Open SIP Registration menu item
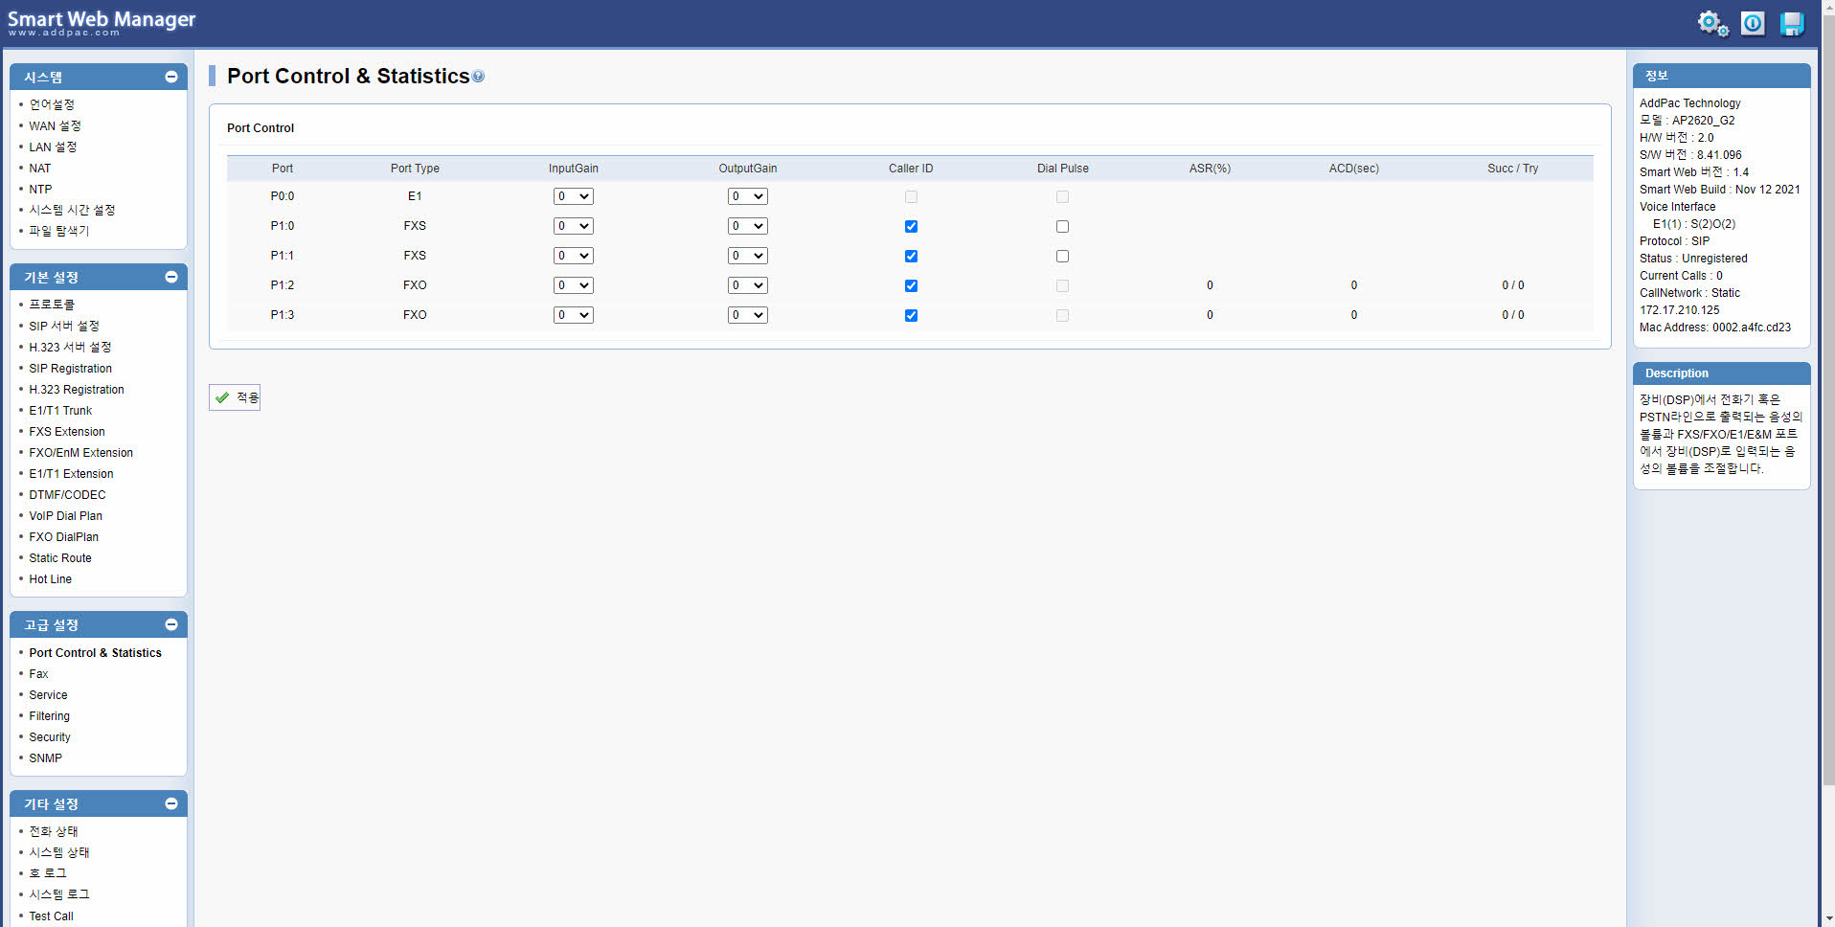 coord(70,369)
